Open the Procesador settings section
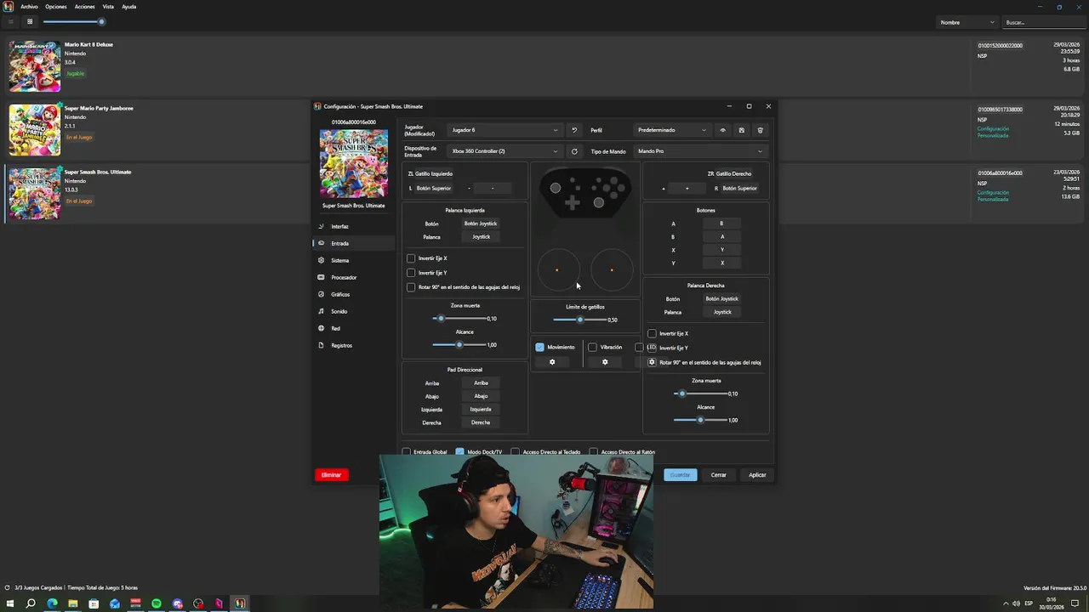Screen dimensions: 1089x612 coord(353,277)
